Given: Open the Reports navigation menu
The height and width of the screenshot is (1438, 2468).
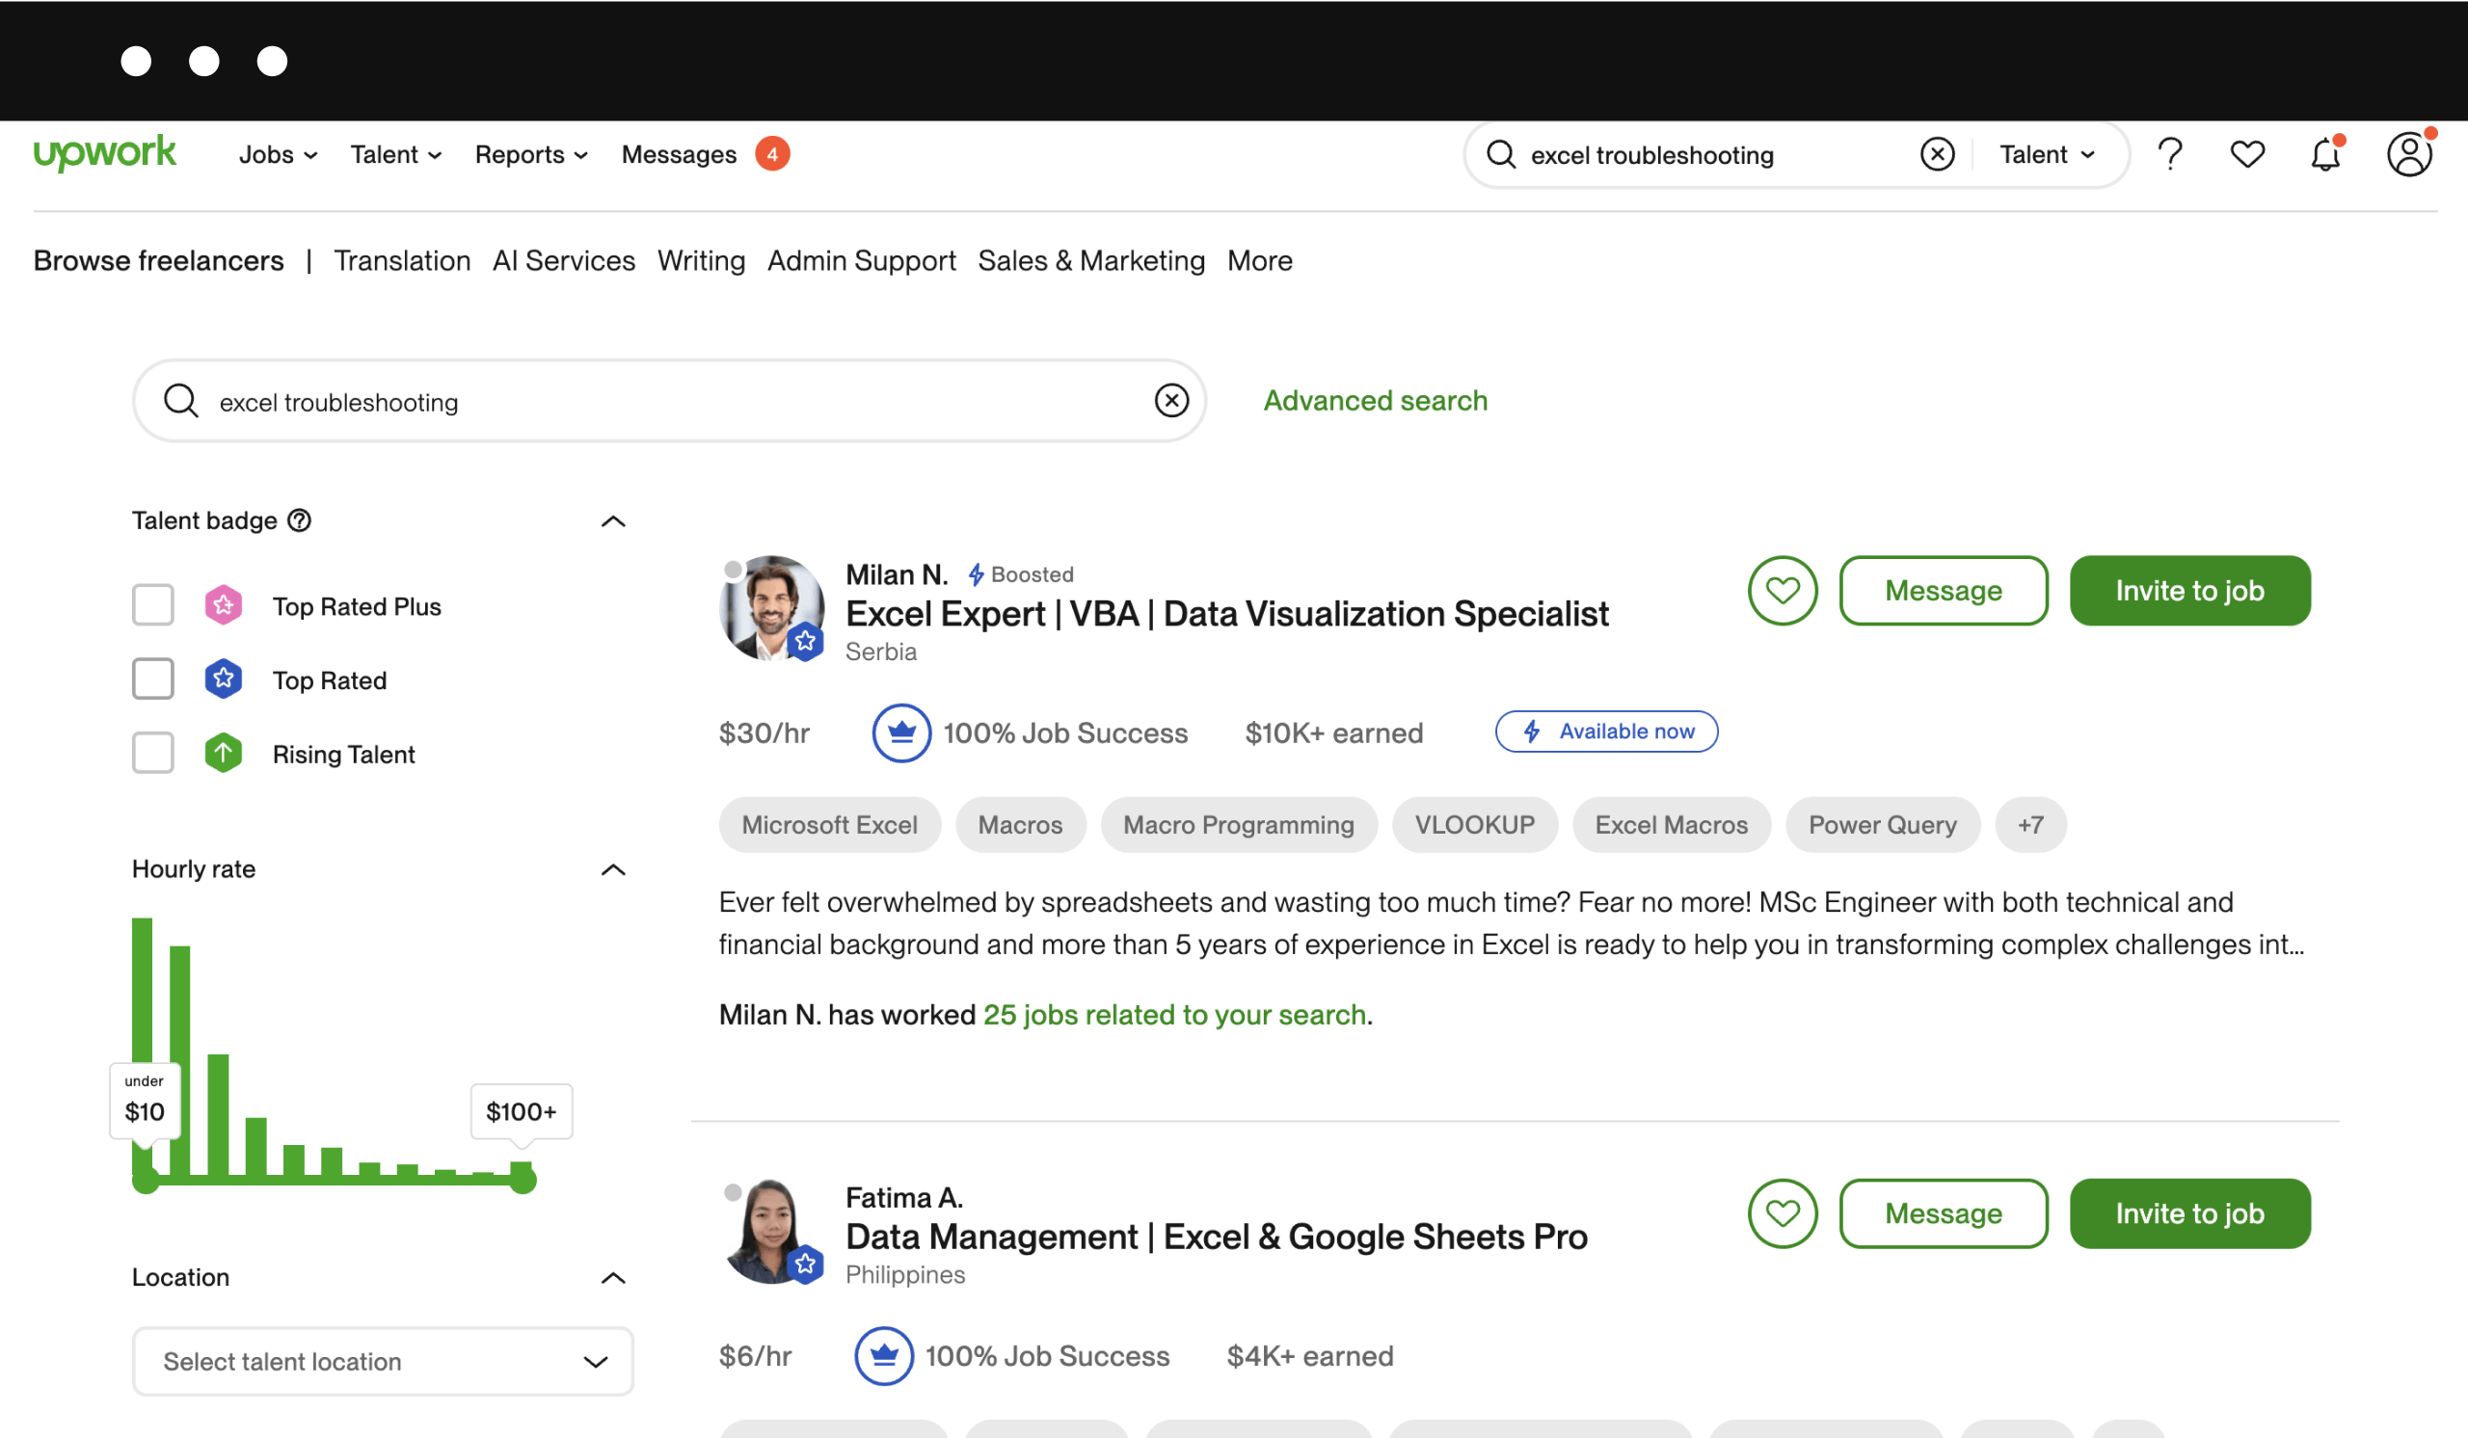Looking at the screenshot, I should click(x=530, y=154).
